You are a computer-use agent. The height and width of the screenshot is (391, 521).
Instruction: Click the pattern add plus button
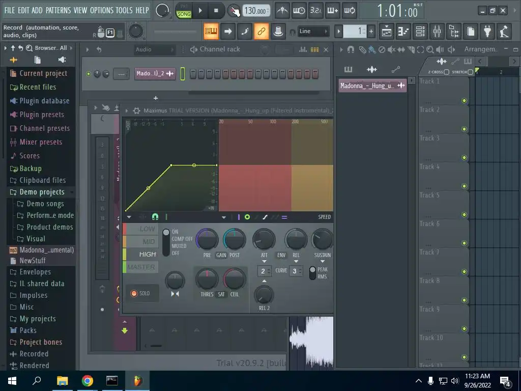(371, 32)
